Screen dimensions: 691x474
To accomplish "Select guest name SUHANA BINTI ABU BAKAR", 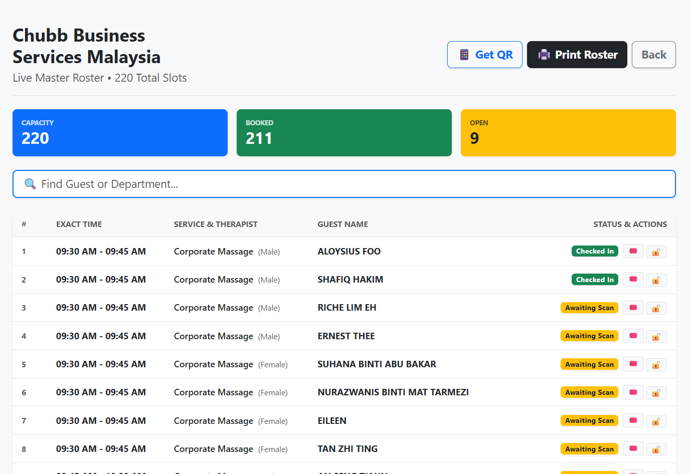I will [377, 364].
